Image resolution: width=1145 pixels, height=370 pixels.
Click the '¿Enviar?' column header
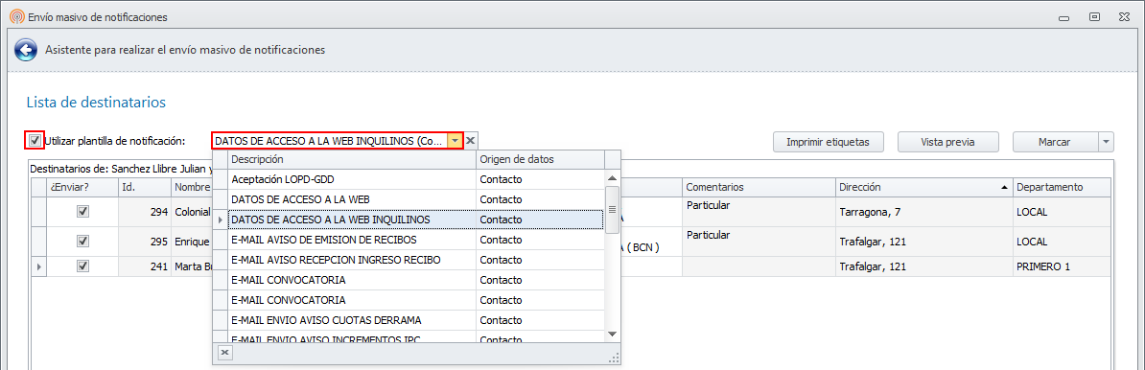82,188
